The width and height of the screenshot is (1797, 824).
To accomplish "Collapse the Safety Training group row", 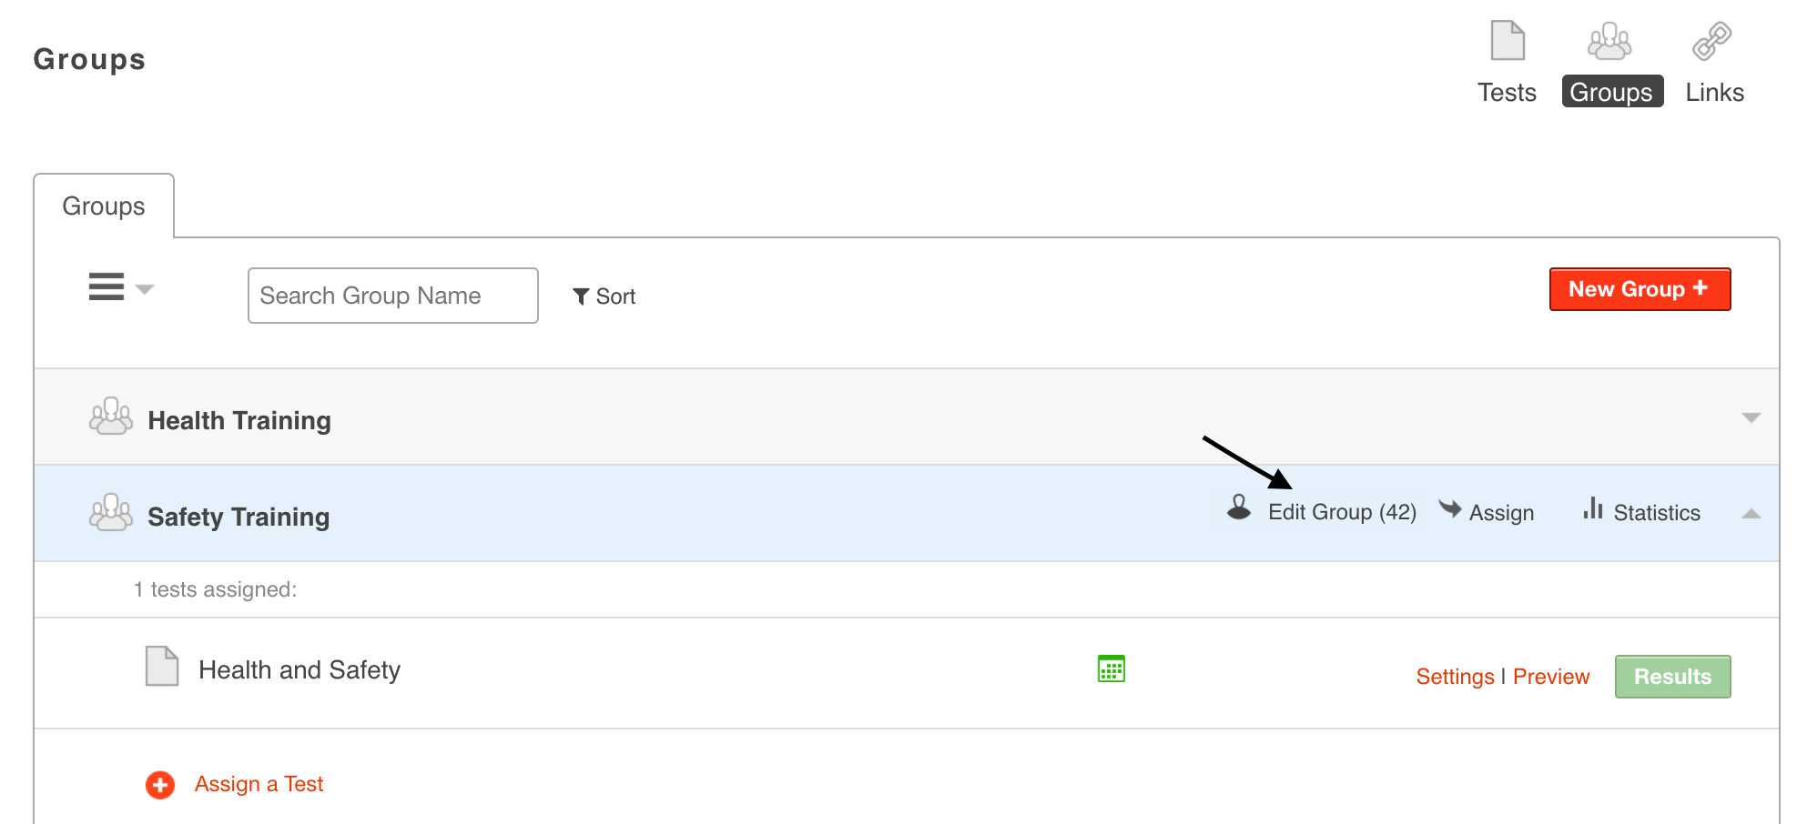I will pos(1751,514).
